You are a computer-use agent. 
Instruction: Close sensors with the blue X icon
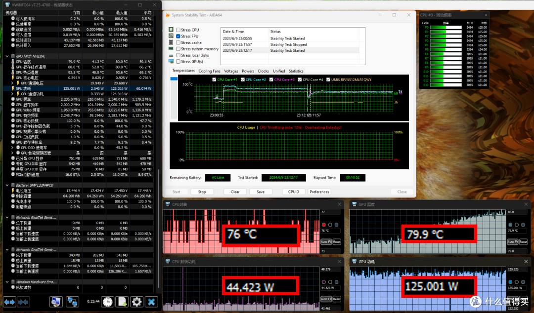click(152, 302)
